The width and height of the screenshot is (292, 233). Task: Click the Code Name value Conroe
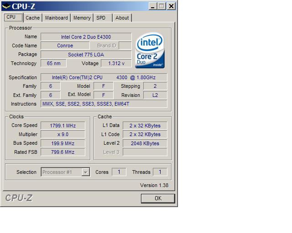click(x=65, y=46)
